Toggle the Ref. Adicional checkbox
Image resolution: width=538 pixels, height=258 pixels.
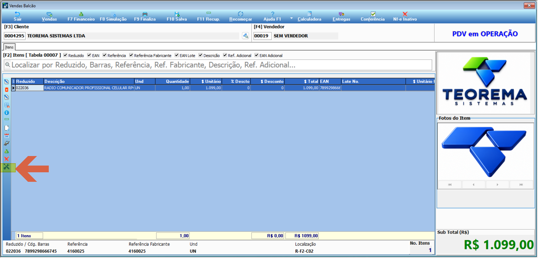[225, 55]
